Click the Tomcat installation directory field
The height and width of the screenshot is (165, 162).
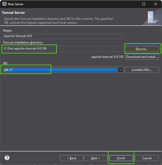63,49
